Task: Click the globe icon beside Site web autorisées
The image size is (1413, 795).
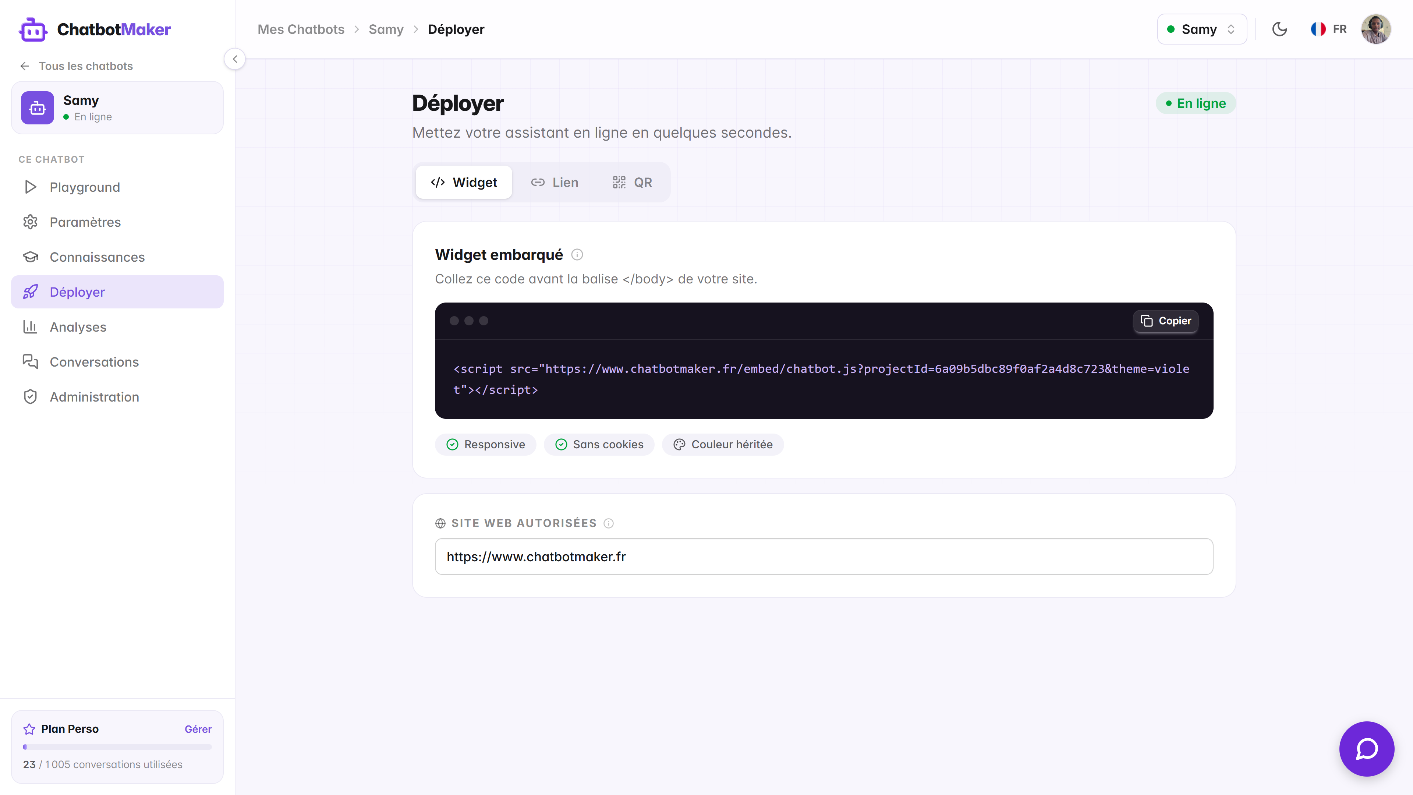Action: (440, 523)
